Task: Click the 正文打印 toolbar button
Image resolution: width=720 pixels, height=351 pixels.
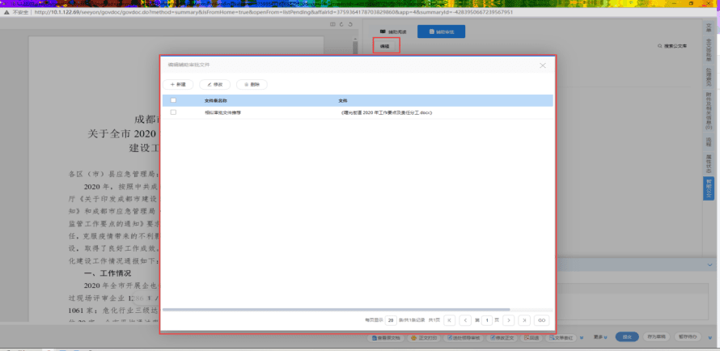Action: (424, 337)
